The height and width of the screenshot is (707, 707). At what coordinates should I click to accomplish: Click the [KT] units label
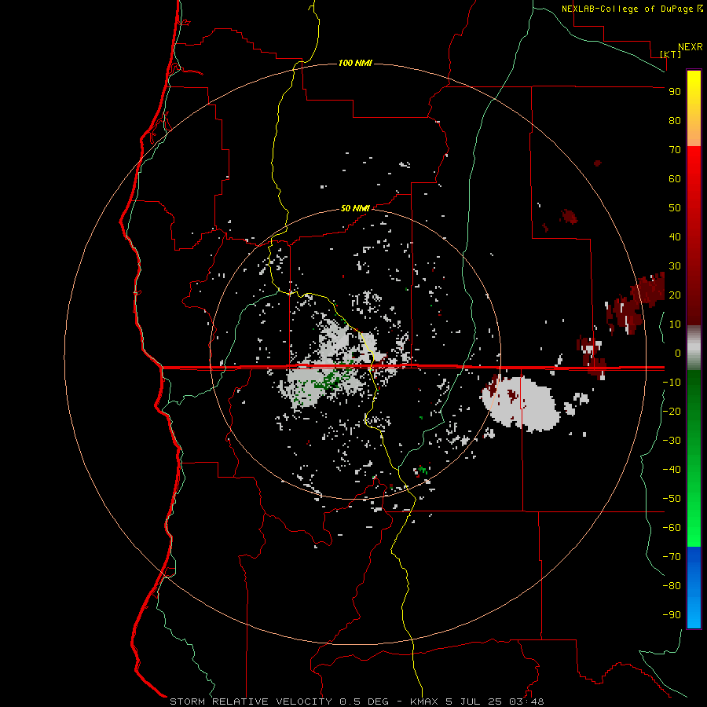(671, 54)
